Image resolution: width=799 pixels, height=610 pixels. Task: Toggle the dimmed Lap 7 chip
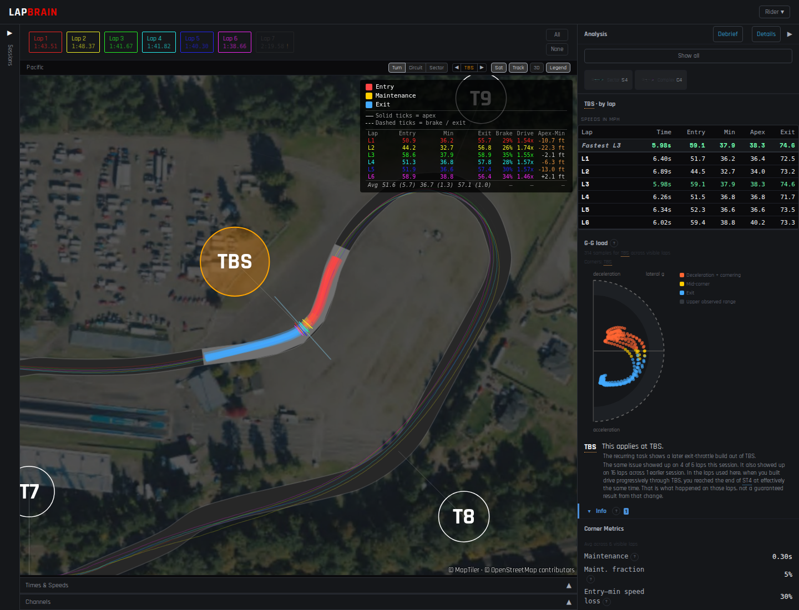(x=275, y=42)
